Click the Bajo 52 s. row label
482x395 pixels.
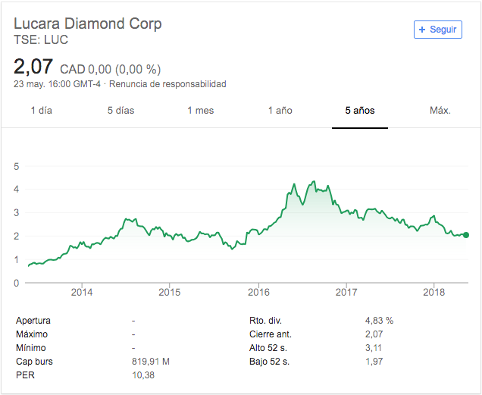[269, 362]
